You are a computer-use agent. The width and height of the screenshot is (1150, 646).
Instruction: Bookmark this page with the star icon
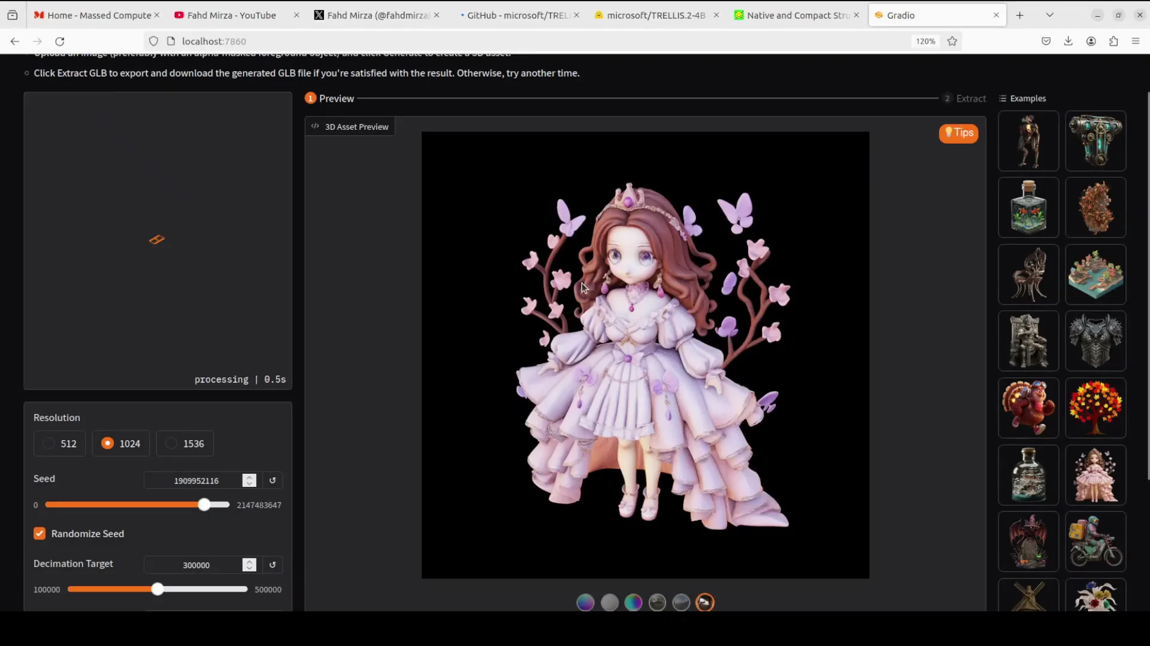(952, 41)
